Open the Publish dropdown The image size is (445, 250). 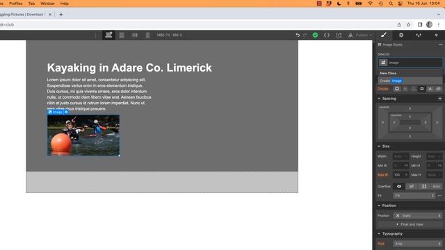tap(364, 35)
